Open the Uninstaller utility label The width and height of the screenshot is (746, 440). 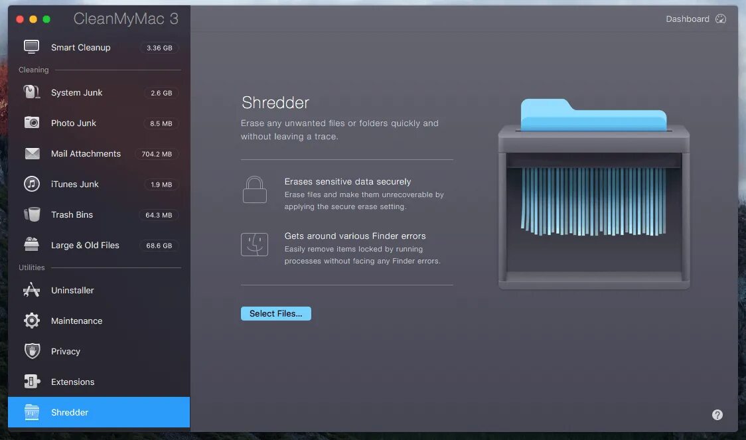point(72,290)
